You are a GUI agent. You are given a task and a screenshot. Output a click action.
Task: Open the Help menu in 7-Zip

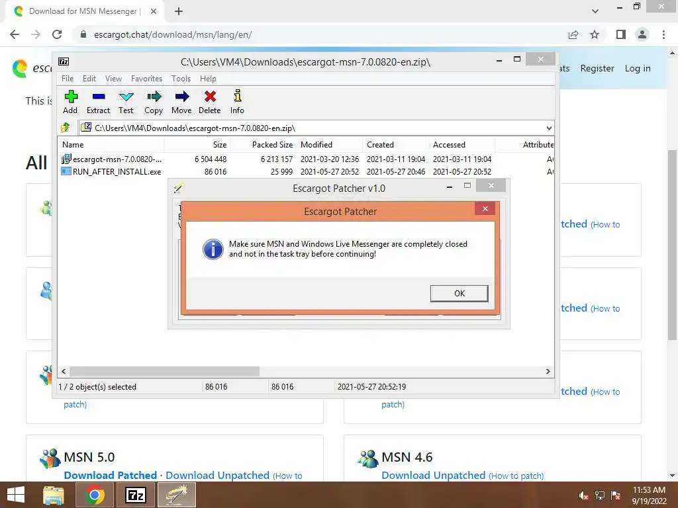[208, 79]
